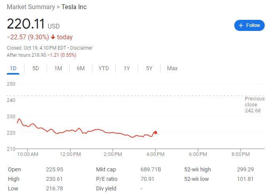The width and height of the screenshot is (277, 194).
Task: Click the Disclaimer link
Action: [81, 48]
